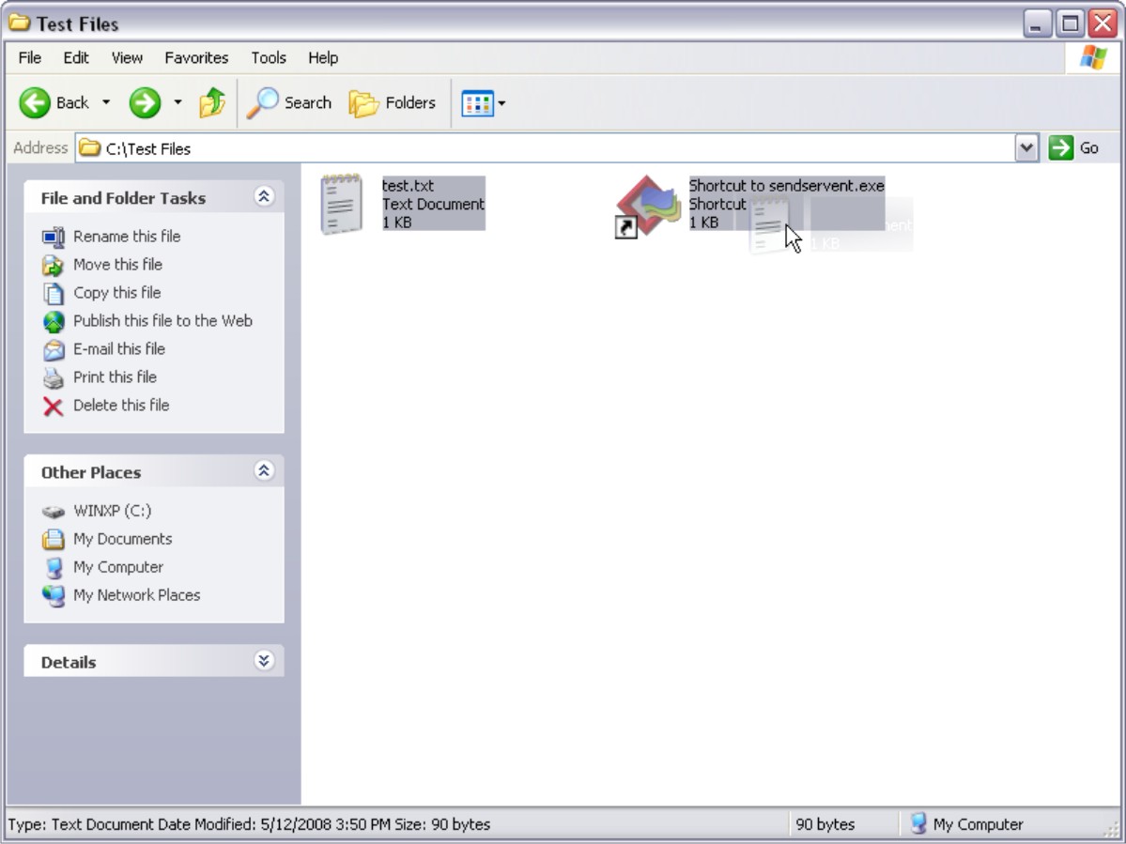Image resolution: width=1126 pixels, height=844 pixels.
Task: Open the Address bar dropdown
Action: pos(1026,147)
